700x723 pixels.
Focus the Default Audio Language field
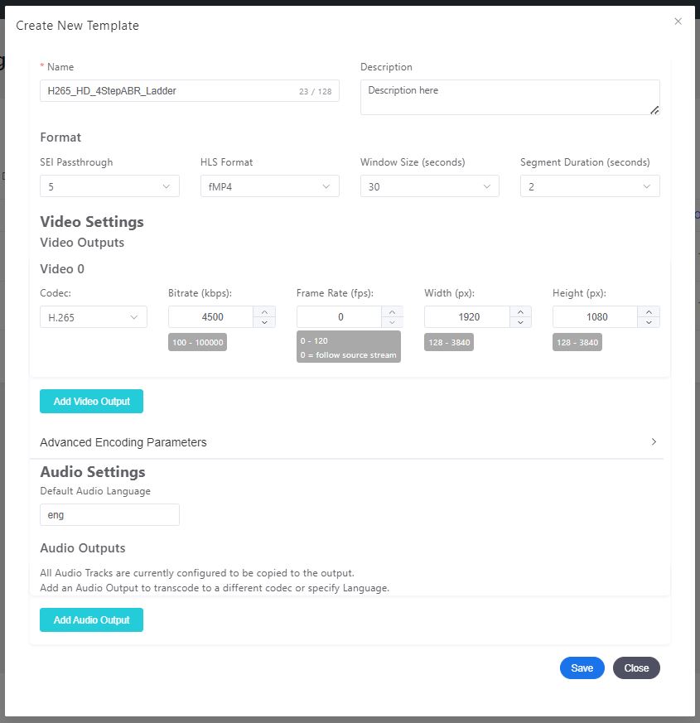[x=109, y=514]
